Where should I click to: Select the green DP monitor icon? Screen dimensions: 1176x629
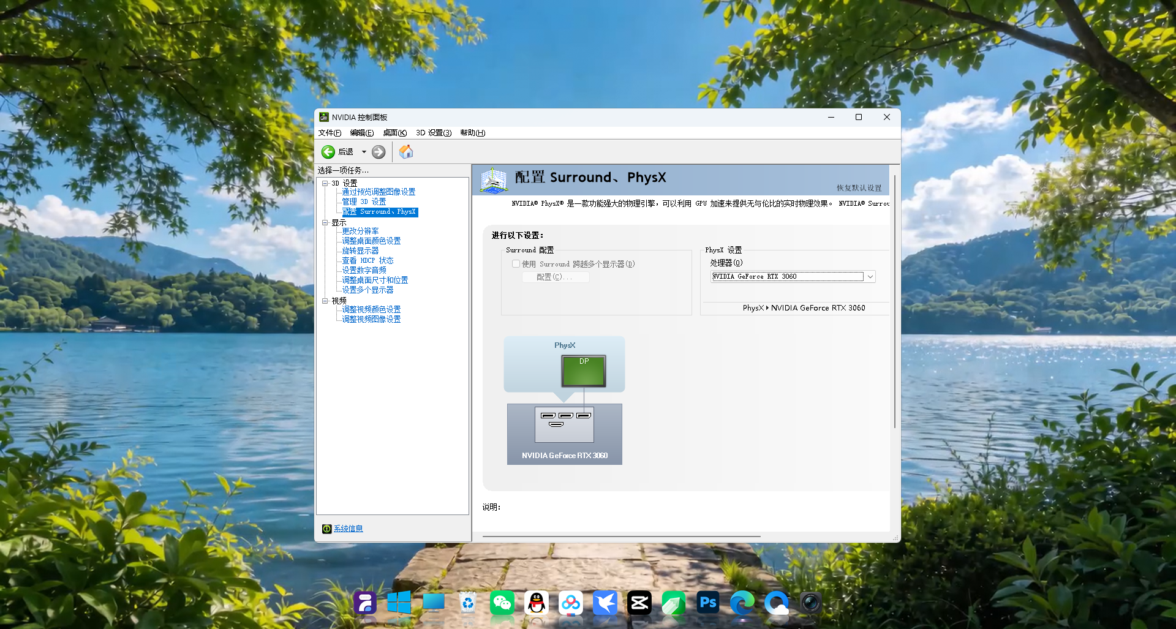584,371
